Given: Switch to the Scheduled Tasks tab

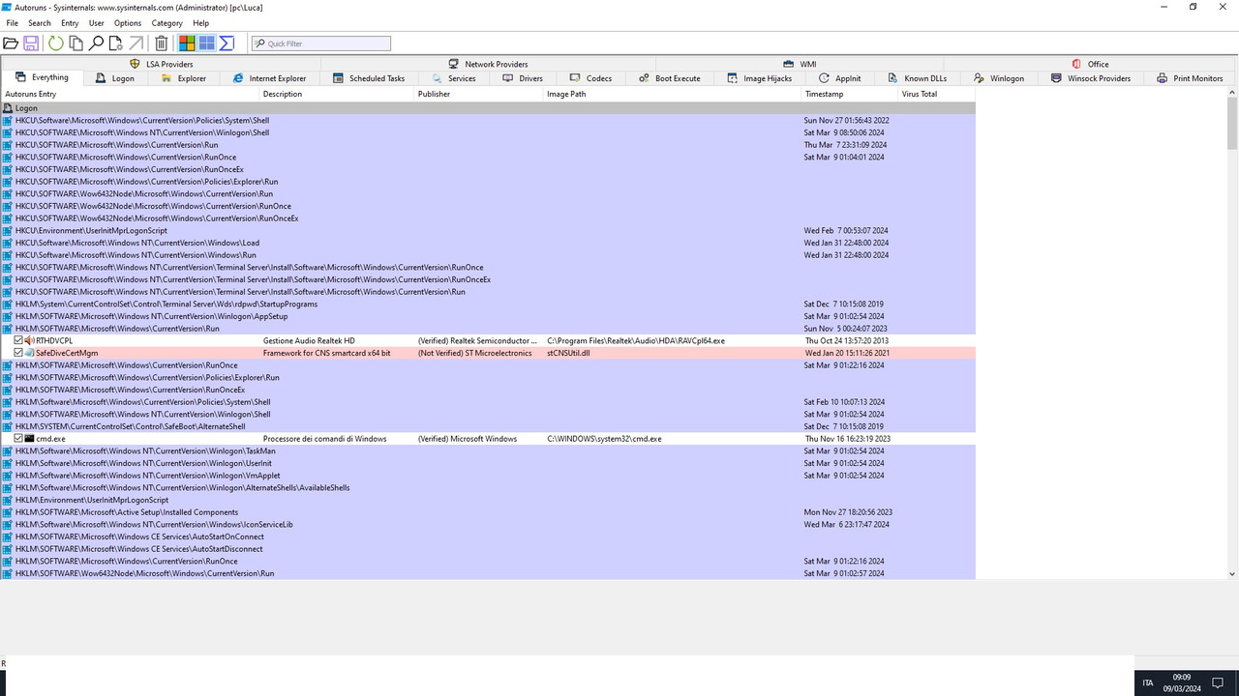Looking at the screenshot, I should 369,78.
